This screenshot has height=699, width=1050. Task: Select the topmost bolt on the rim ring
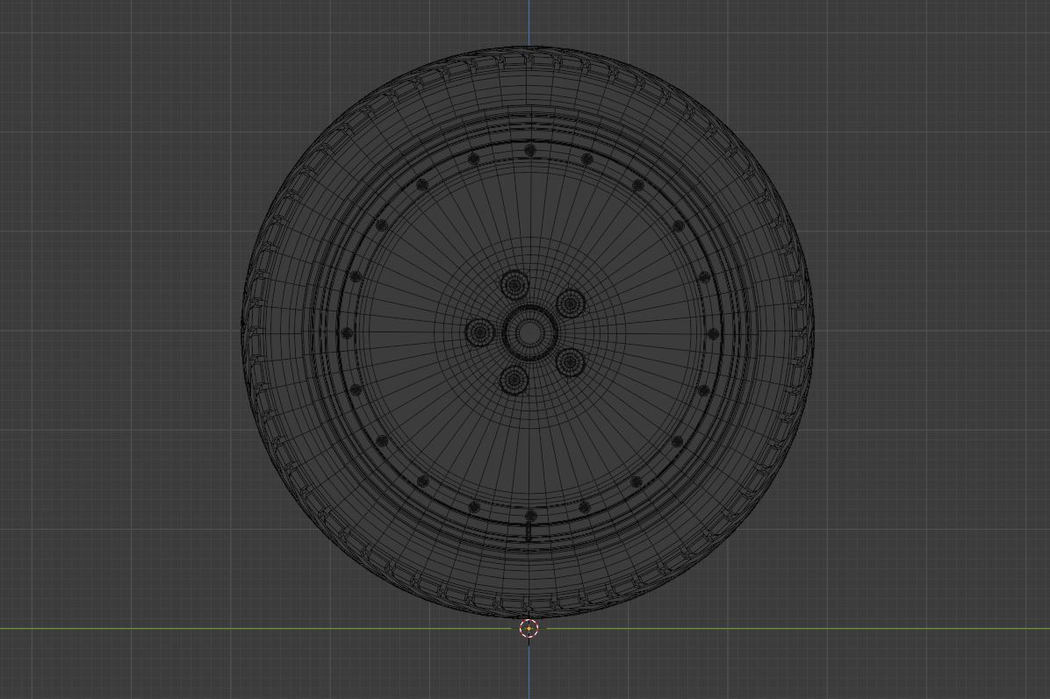(x=530, y=149)
